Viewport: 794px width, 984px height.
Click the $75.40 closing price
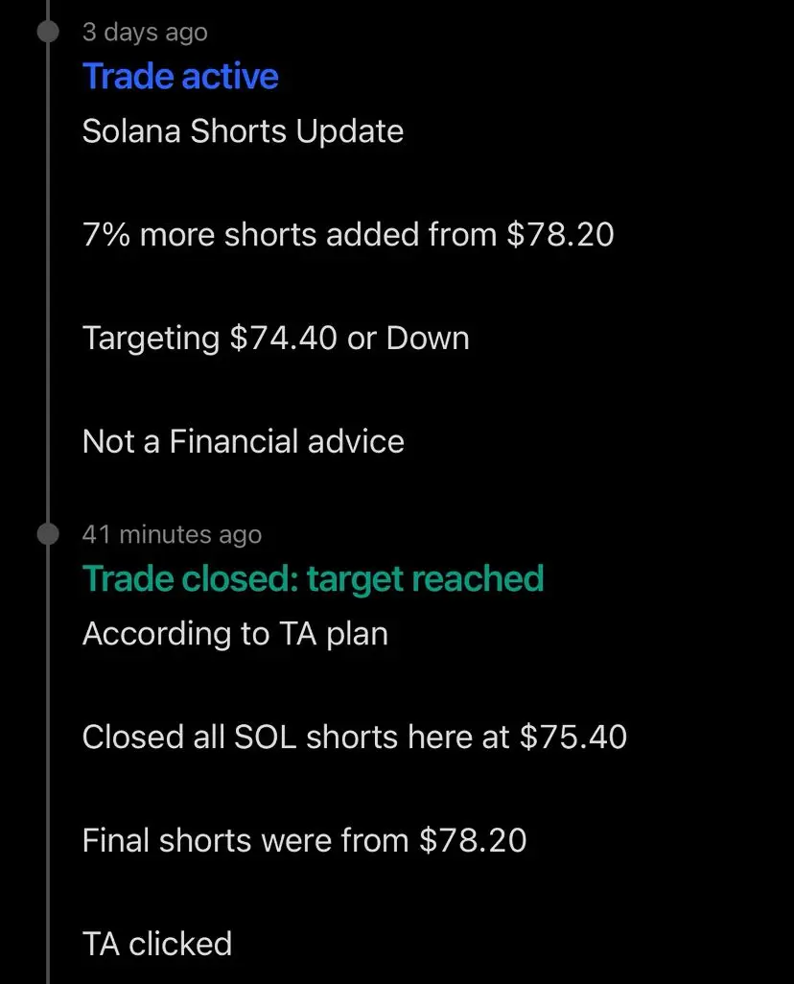(x=573, y=737)
